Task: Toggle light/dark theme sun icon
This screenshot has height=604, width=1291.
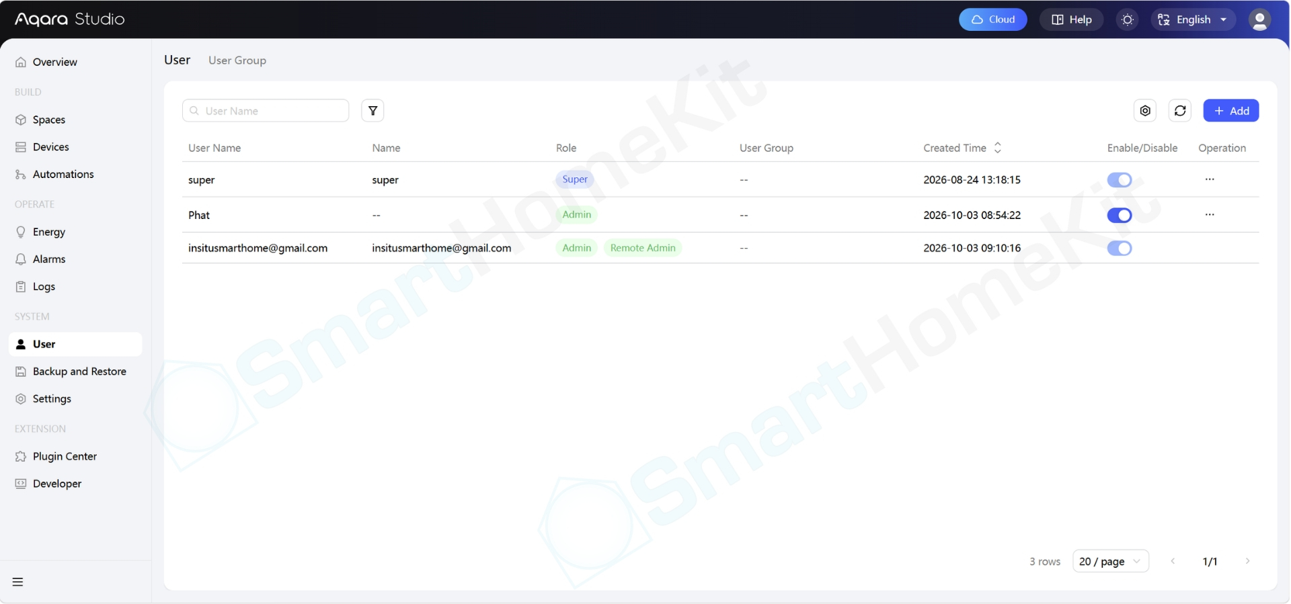Action: 1128,19
